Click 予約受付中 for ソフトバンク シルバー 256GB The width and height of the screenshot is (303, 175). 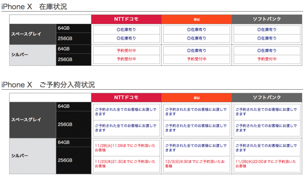(267, 59)
